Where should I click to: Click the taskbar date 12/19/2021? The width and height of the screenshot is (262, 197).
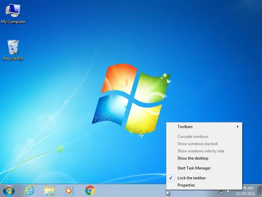(245, 193)
